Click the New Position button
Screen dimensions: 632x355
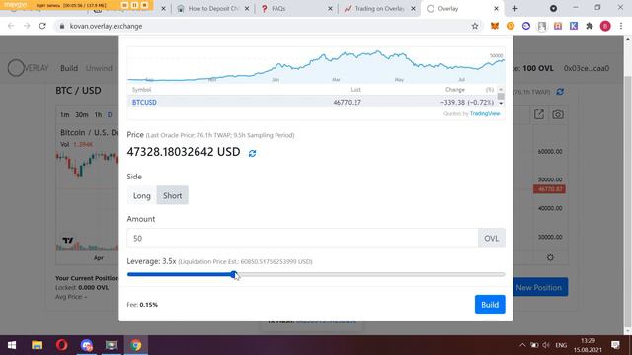point(539,287)
